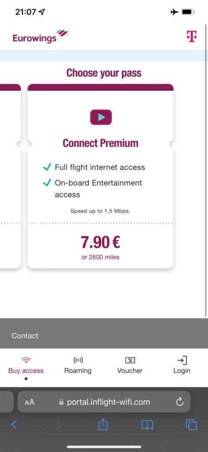Tap the Eurowings logo

(x=40, y=36)
